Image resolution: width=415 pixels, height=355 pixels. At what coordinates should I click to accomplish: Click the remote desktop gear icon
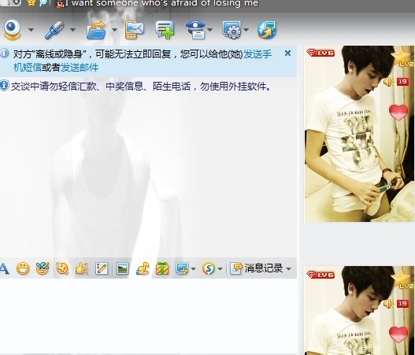(x=232, y=30)
